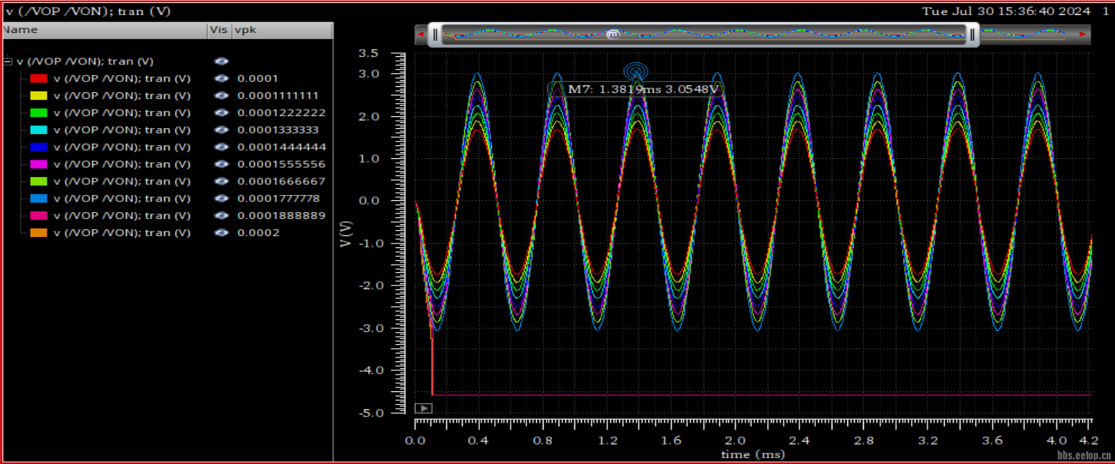Hide the trace with vpk 0.0001444444
Screen dimensions: 1115x464
tap(221, 148)
